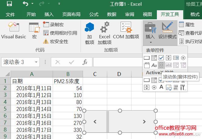Open Customize Quick Access Toolbar dropdown
The image size is (202, 139).
[59, 4]
